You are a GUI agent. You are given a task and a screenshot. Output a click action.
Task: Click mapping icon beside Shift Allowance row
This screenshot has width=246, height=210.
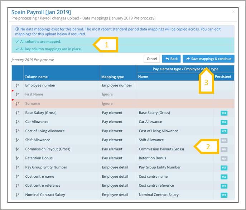[x=17, y=140]
